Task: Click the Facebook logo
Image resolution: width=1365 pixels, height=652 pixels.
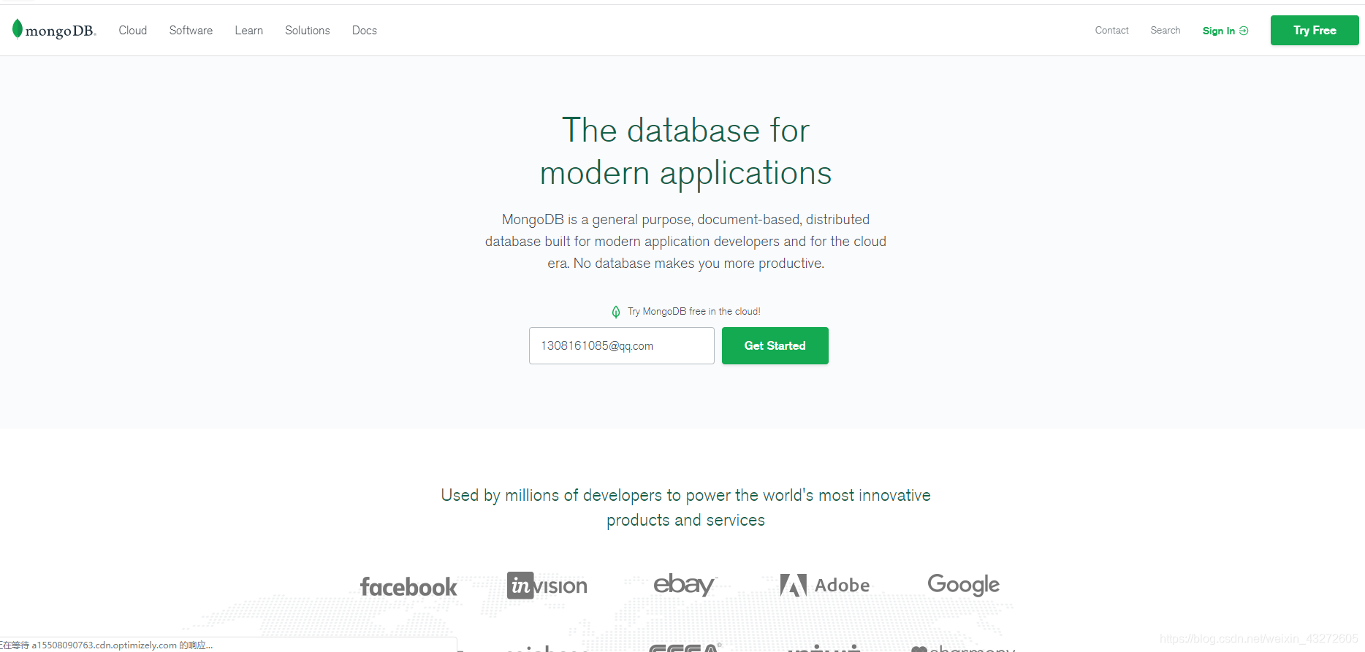Action: coord(408,587)
